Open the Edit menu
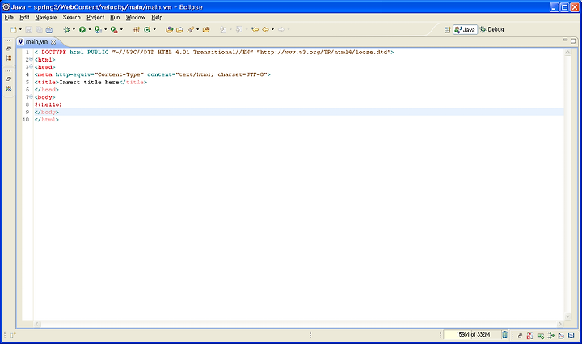Viewport: 582px width, 344px height. [24, 18]
